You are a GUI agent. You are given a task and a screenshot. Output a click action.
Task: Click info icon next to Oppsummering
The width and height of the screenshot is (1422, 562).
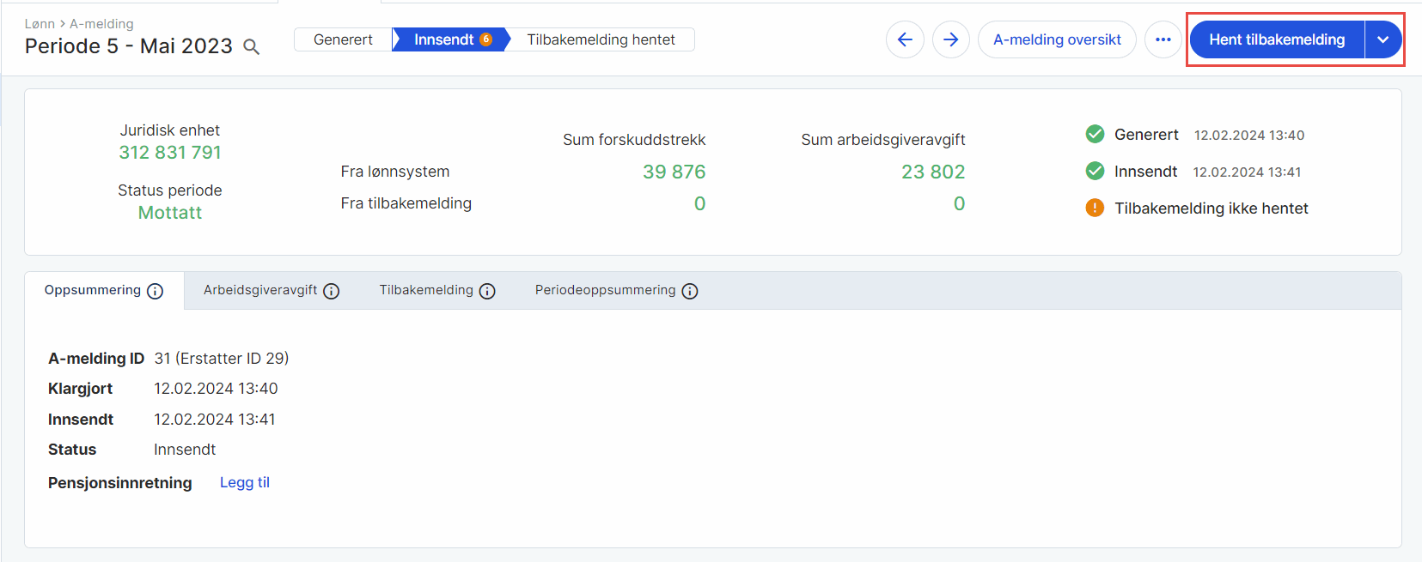pyautogui.click(x=156, y=292)
